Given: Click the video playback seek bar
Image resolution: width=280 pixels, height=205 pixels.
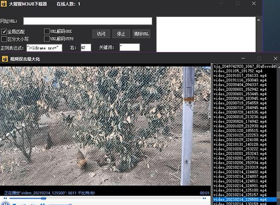Looking at the screenshot, I should [104, 198].
